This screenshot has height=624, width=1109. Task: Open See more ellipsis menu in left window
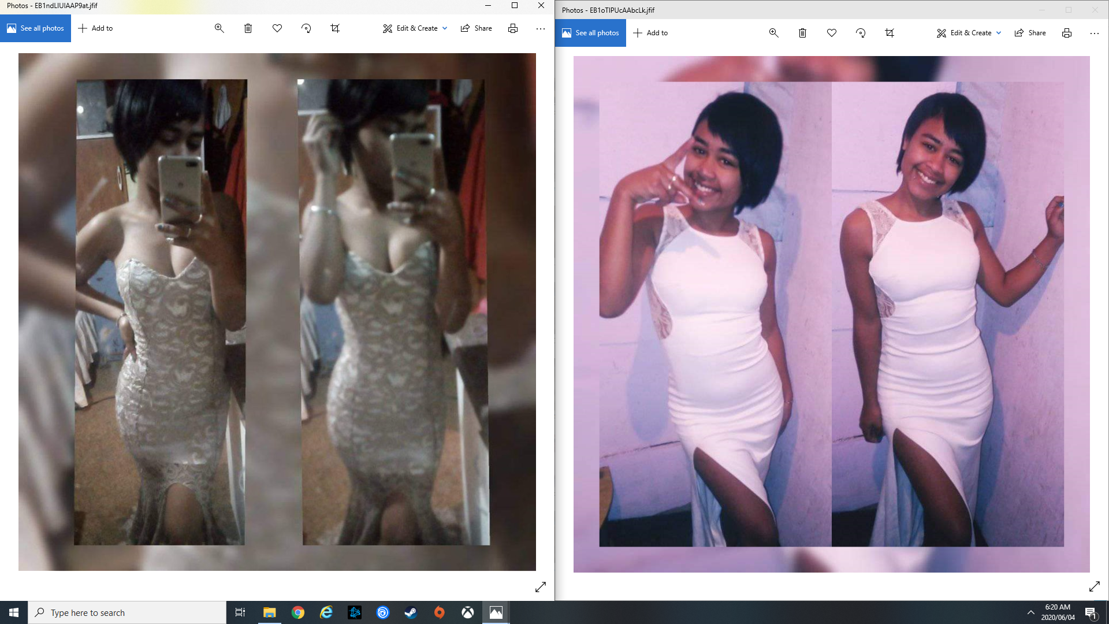point(540,28)
